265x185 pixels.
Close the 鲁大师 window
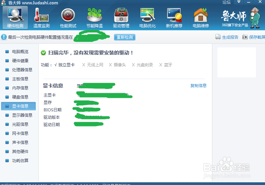[260, 2]
